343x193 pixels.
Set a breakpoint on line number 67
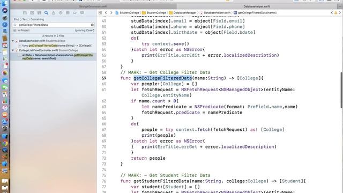coord(104,130)
